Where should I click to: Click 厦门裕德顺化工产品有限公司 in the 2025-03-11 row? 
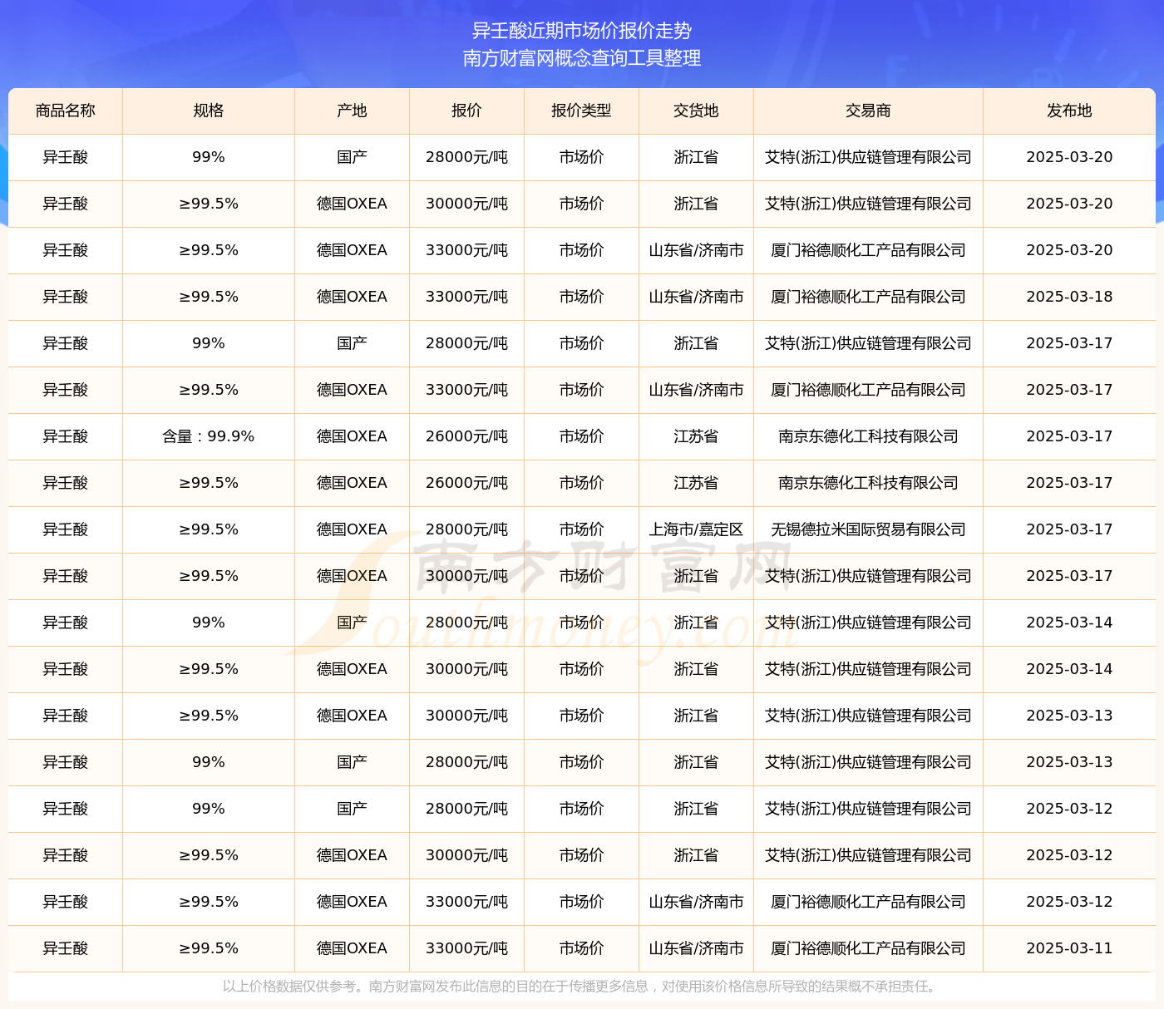tap(868, 948)
